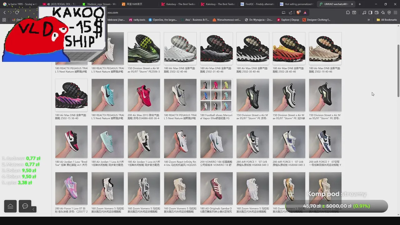Open the Odebrane bookmark
This screenshot has width=400, height=225.
(116, 20)
